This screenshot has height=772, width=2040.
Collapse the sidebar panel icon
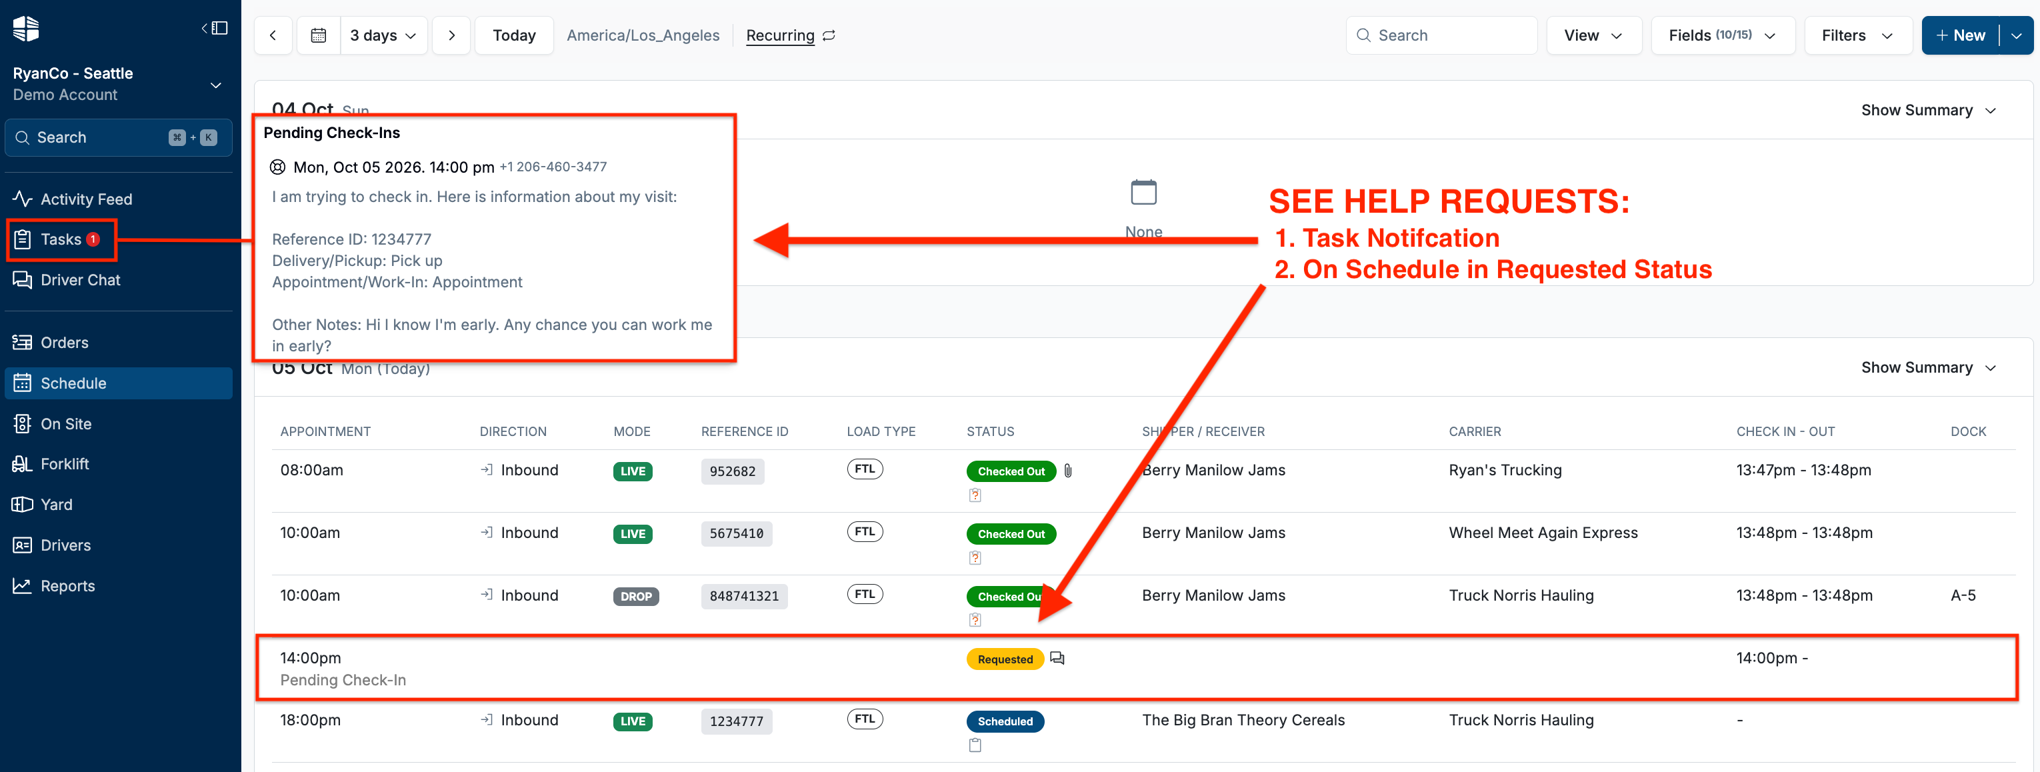click(215, 29)
